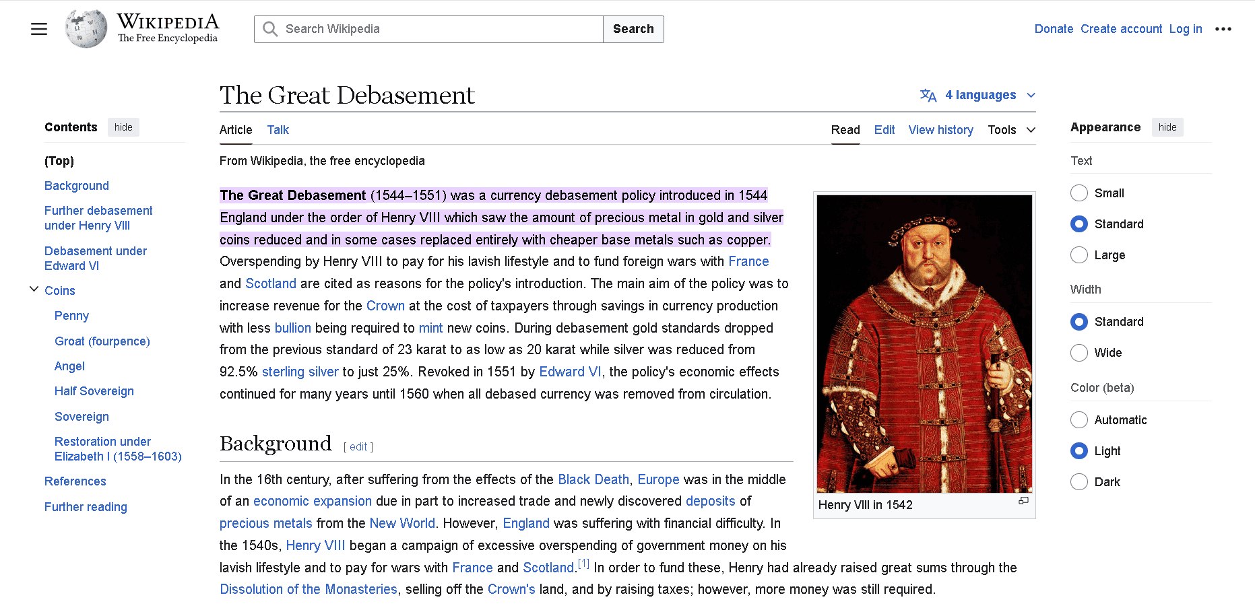Jump to Groat (fourpence) subsection
Viewport: 1255px width, 610px height.
tap(102, 341)
